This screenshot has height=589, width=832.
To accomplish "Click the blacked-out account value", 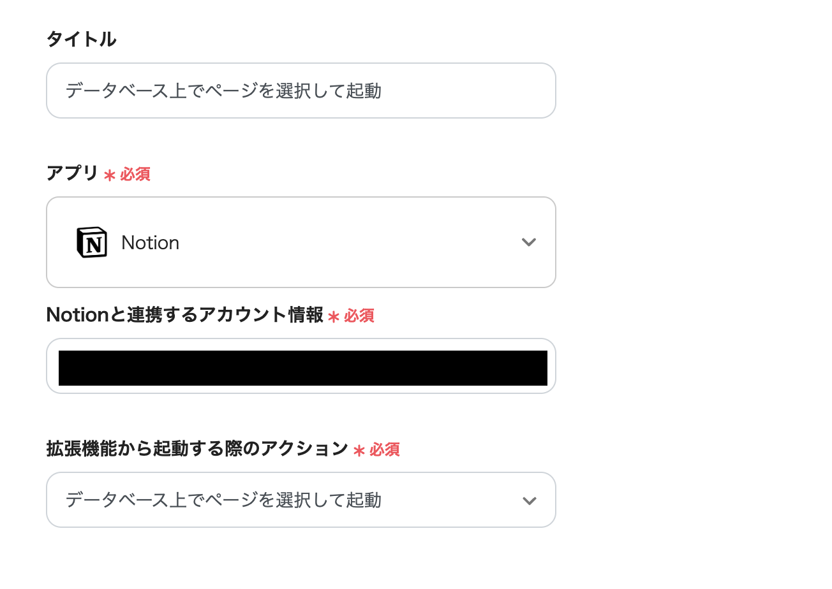I will click(x=302, y=368).
